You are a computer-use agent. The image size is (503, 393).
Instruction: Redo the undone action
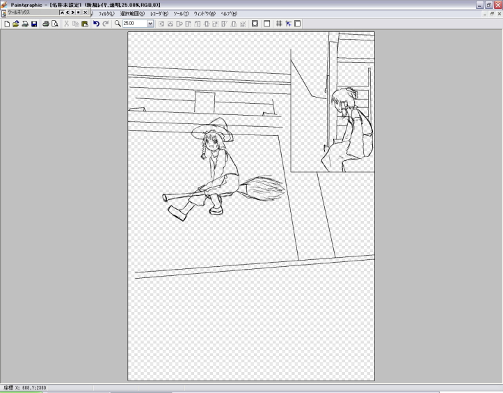(x=106, y=24)
